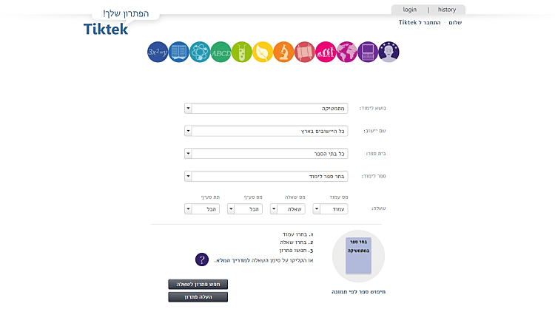
Task: Select the math subject icon 3x²=y
Action: coord(158,52)
